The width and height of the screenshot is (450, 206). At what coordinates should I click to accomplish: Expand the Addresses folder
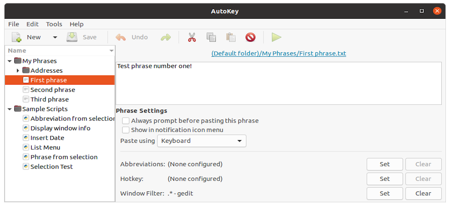[x=18, y=70]
